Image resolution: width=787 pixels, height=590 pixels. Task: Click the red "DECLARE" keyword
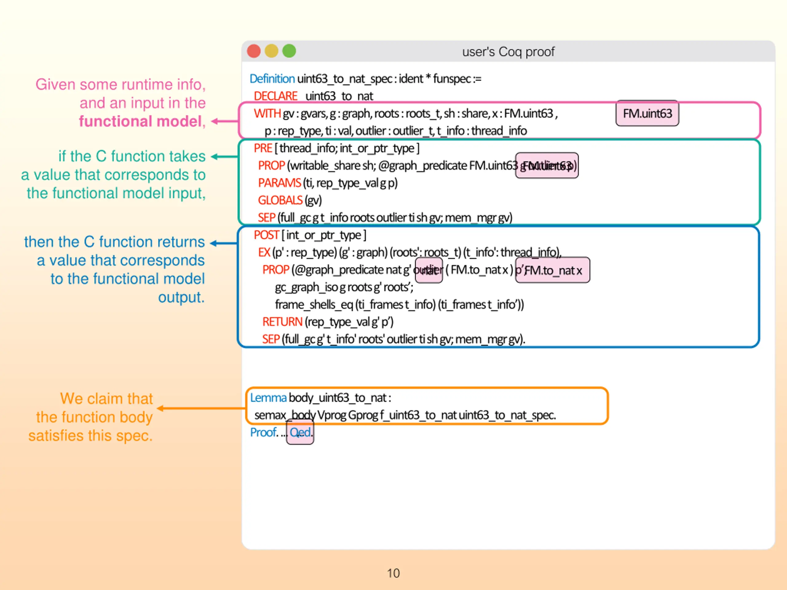(275, 96)
